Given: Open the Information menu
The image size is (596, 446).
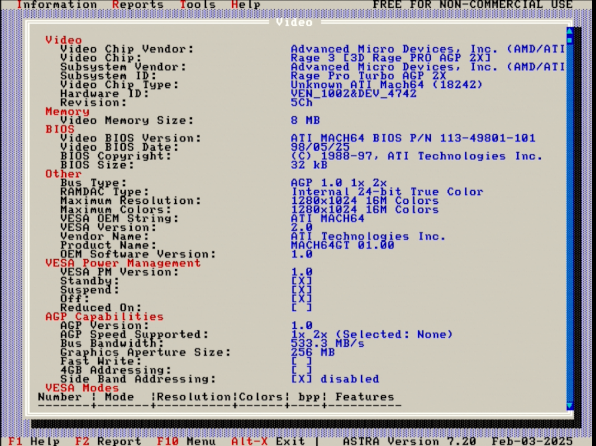Looking at the screenshot, I should tap(57, 5).
